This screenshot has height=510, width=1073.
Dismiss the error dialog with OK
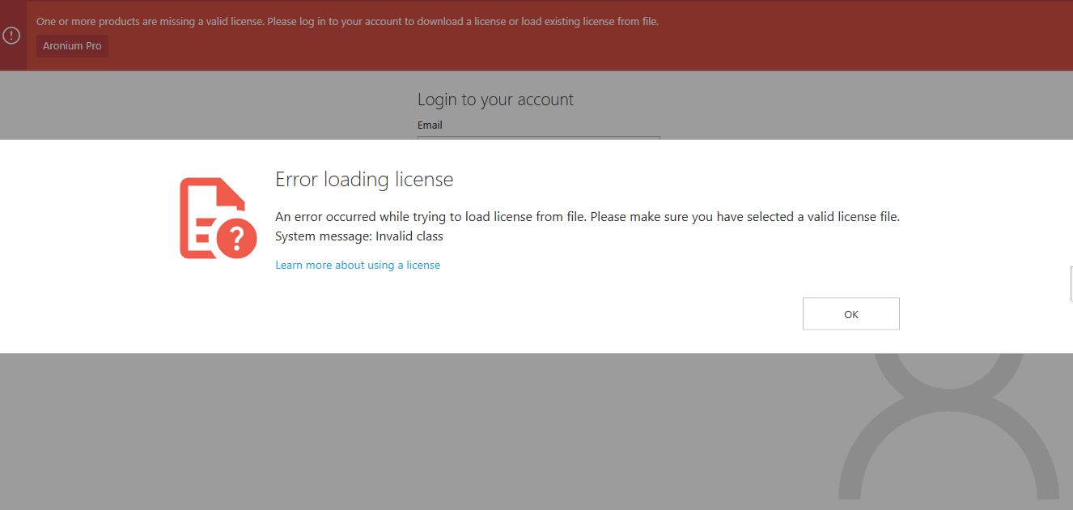pyautogui.click(x=850, y=313)
